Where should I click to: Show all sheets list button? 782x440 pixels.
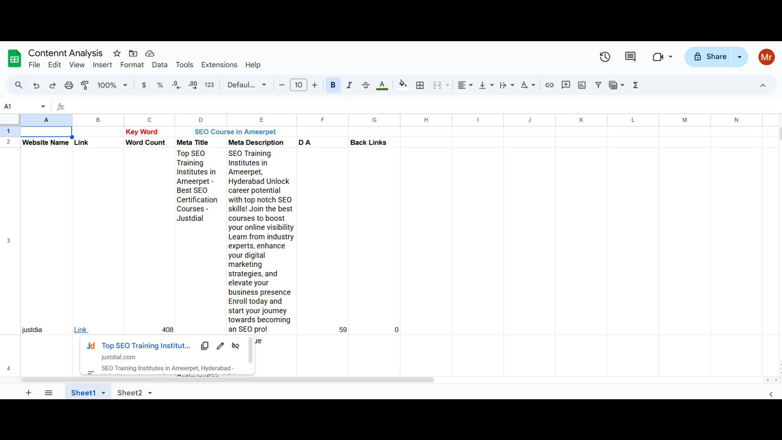tap(48, 393)
